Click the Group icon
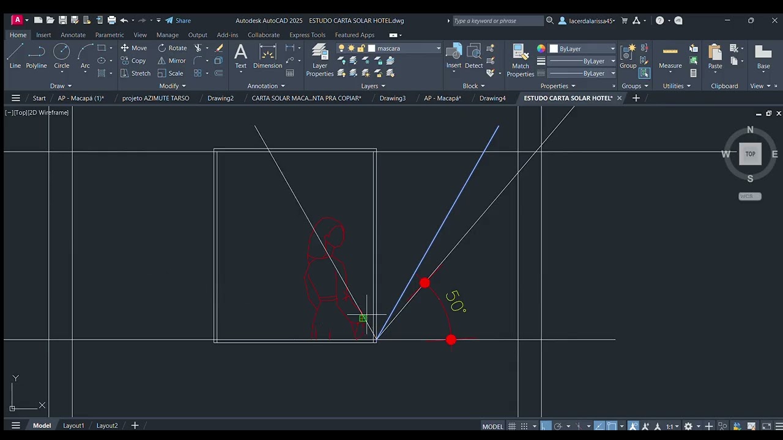This screenshot has width=783, height=440. click(628, 56)
